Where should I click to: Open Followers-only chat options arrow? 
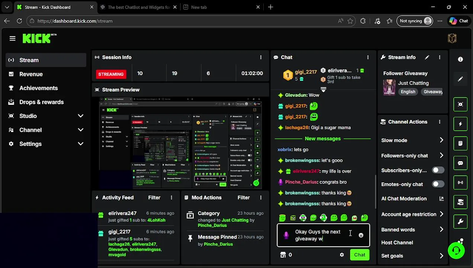pos(441,156)
